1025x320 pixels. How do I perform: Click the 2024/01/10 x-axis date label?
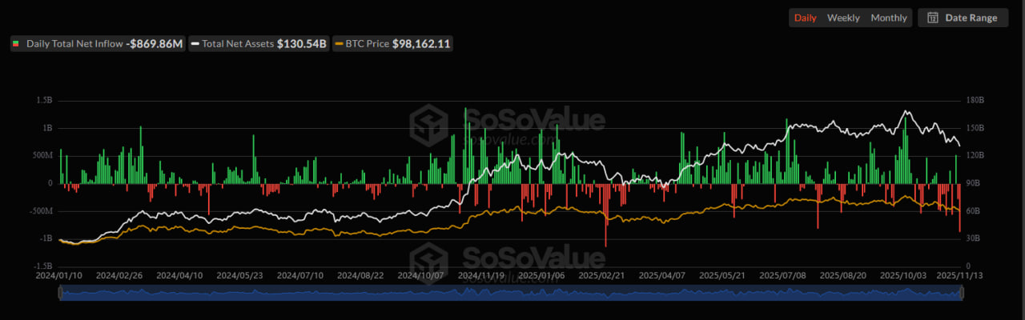(59, 274)
